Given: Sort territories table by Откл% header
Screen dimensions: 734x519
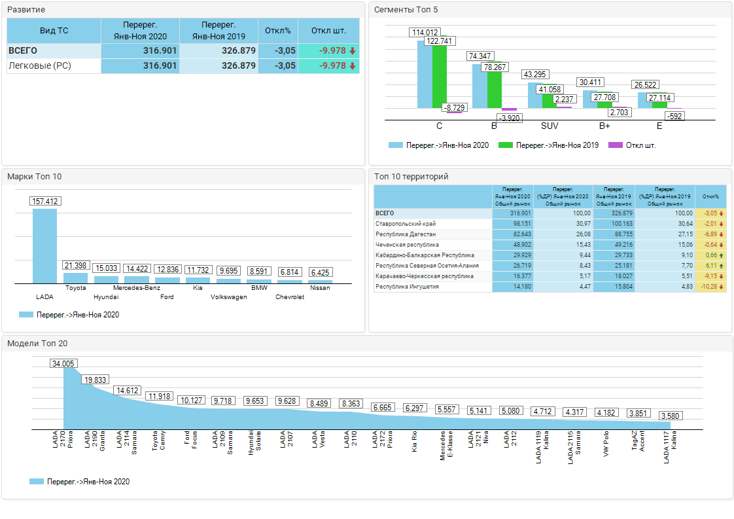Looking at the screenshot, I should (x=710, y=196).
